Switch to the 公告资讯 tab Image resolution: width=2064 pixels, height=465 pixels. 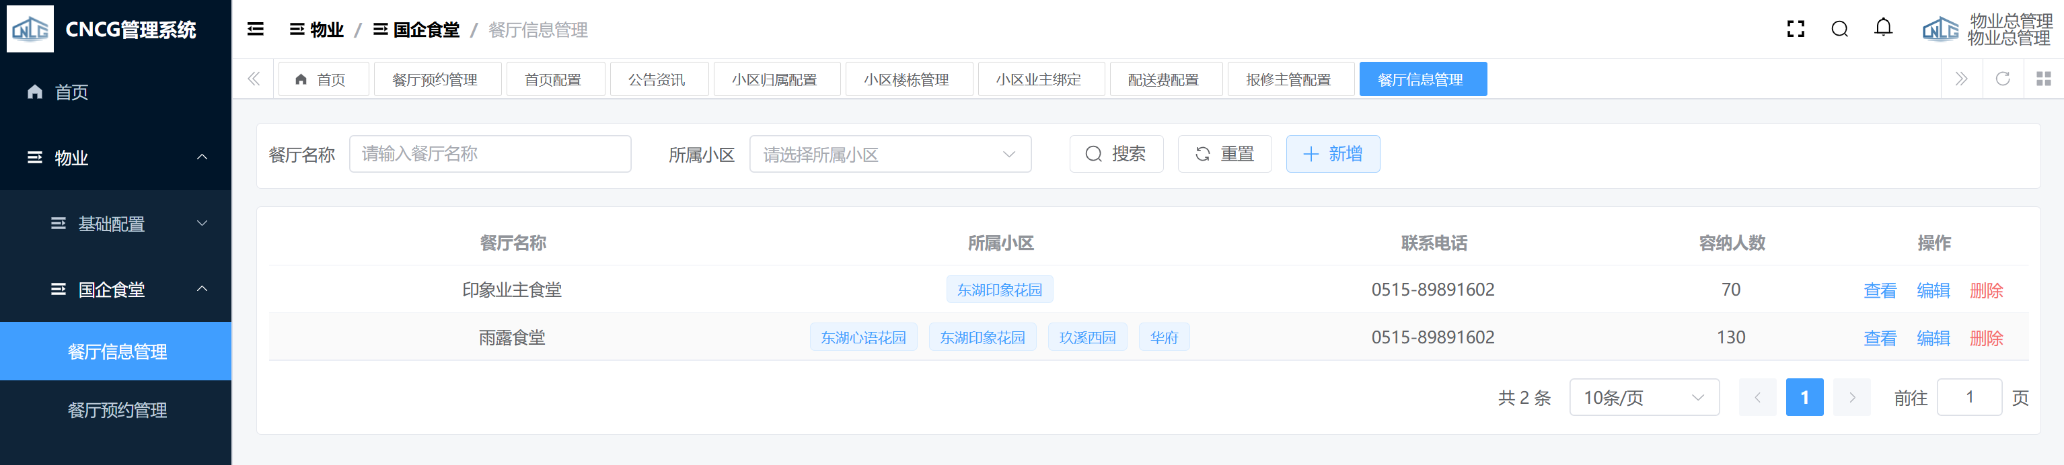657,79
